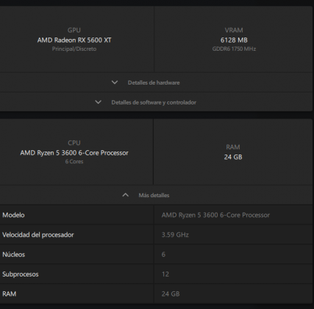Click the Subprocesos row label
Screen dimensions: 314x309
(21, 274)
